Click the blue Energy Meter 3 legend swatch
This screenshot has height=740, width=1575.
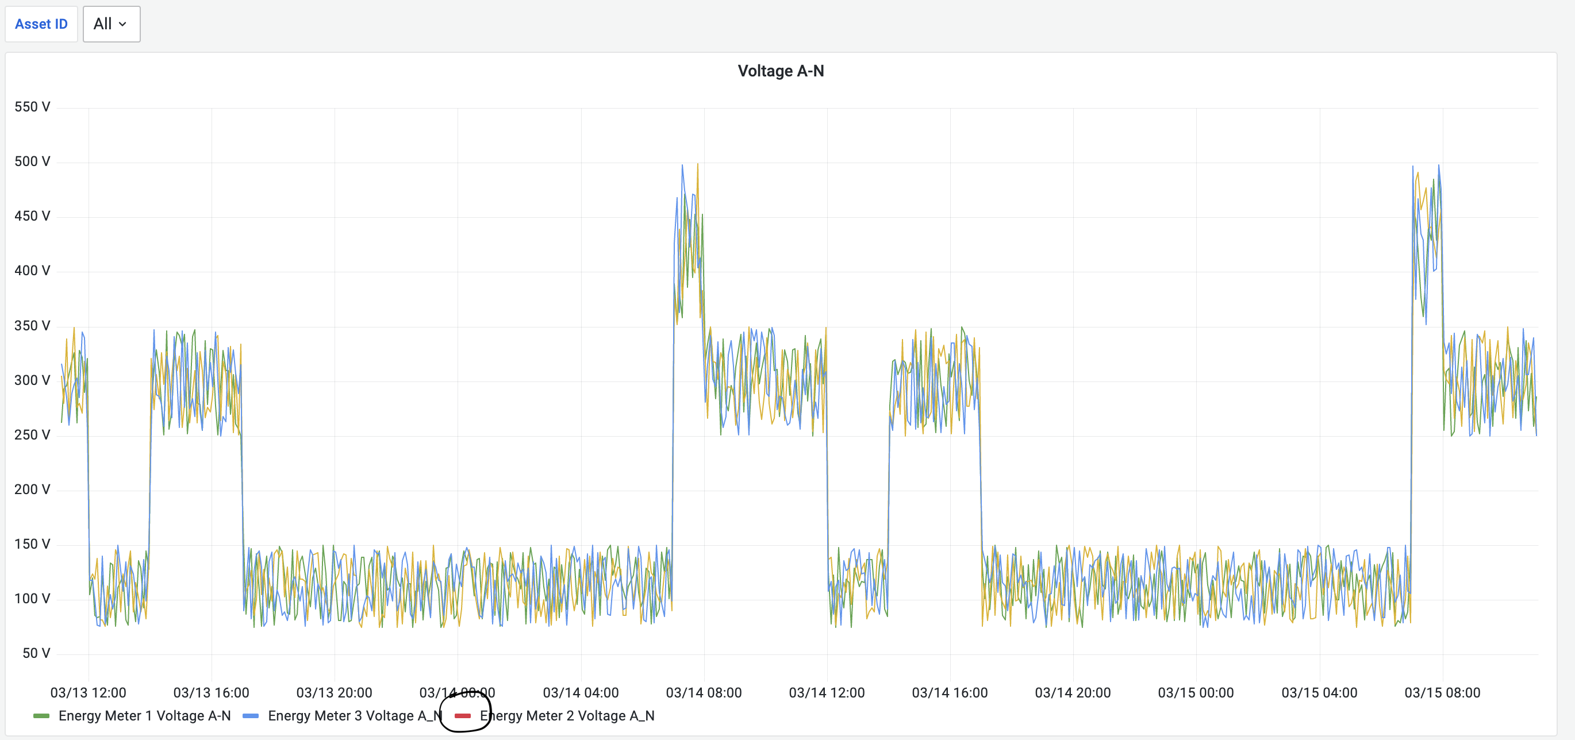tap(251, 715)
